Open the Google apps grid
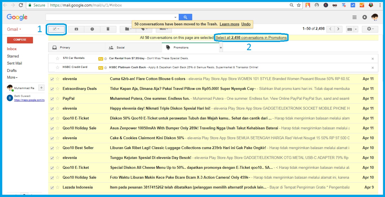The width and height of the screenshot is (385, 197). pyautogui.click(x=355, y=17)
